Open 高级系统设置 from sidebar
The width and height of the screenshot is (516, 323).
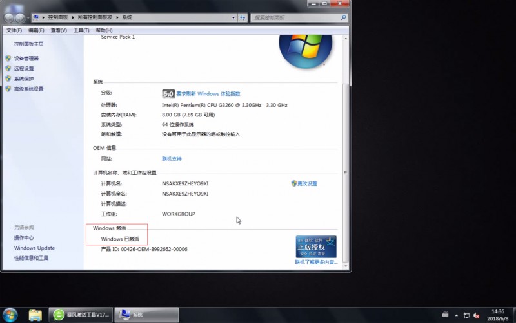pyautogui.click(x=28, y=89)
